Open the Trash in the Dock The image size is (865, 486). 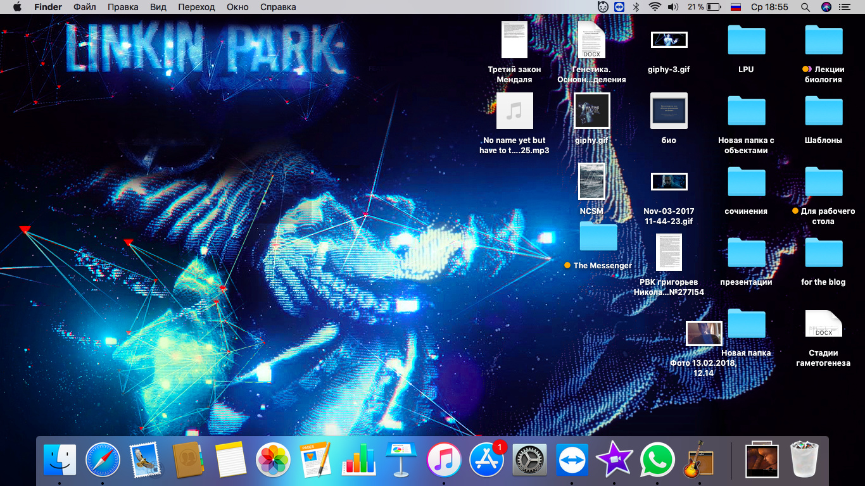(804, 459)
